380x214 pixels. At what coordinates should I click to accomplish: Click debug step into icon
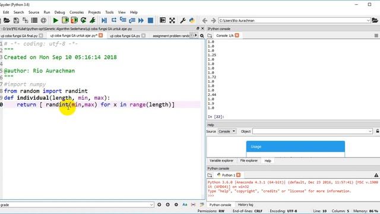123,20
